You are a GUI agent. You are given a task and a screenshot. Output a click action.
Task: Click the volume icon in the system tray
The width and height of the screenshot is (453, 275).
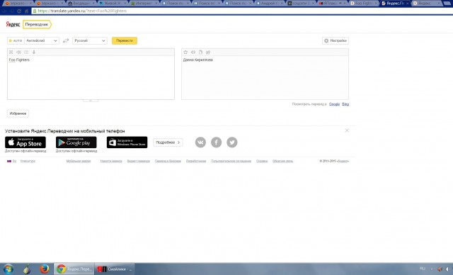coord(440,269)
